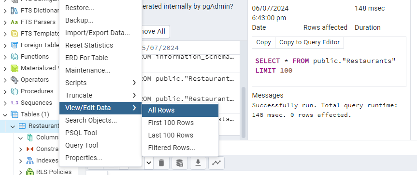417x175 pixels.
Task: Click the download results icon
Action: [x=198, y=162]
